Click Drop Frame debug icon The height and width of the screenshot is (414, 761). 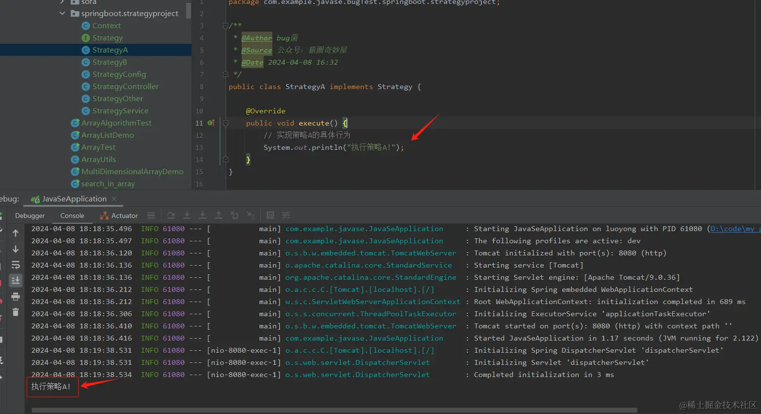coord(234,215)
